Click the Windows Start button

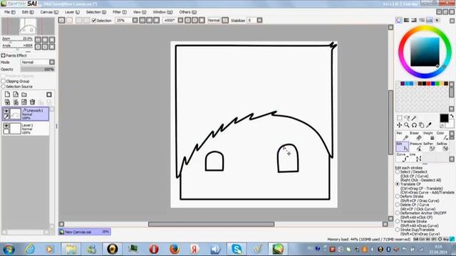(9, 250)
